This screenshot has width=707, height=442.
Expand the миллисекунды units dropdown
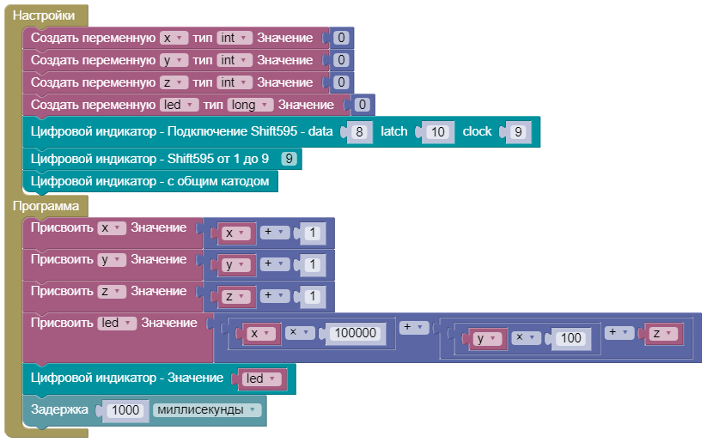[207, 410]
